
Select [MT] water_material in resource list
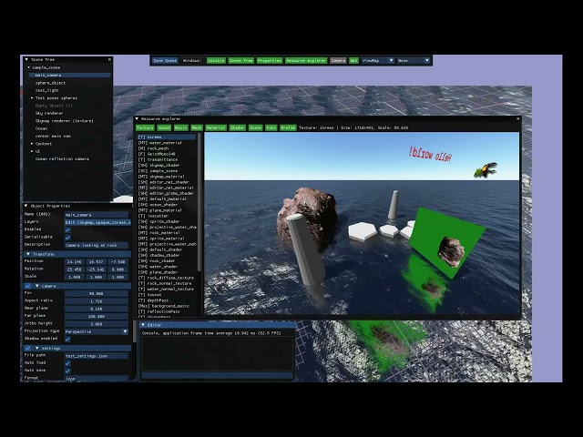[x=160, y=143]
